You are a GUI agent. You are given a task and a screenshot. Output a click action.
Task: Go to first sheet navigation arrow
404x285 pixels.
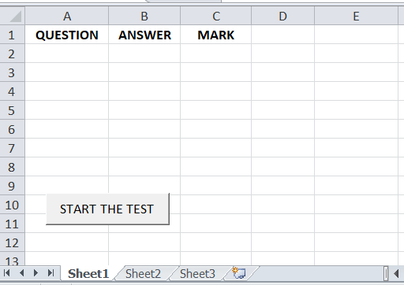[7, 273]
